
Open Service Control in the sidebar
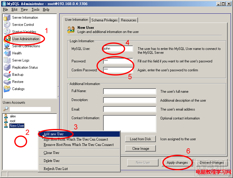[23, 25]
